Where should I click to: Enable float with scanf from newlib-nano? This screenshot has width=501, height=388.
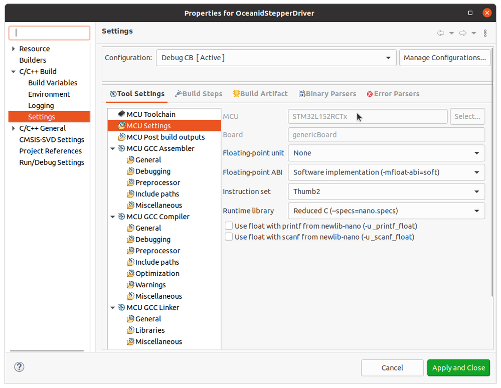click(229, 237)
